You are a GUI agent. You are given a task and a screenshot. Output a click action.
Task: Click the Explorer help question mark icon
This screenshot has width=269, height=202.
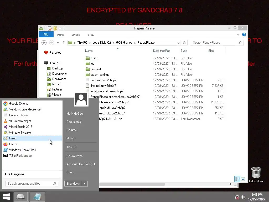244,34
